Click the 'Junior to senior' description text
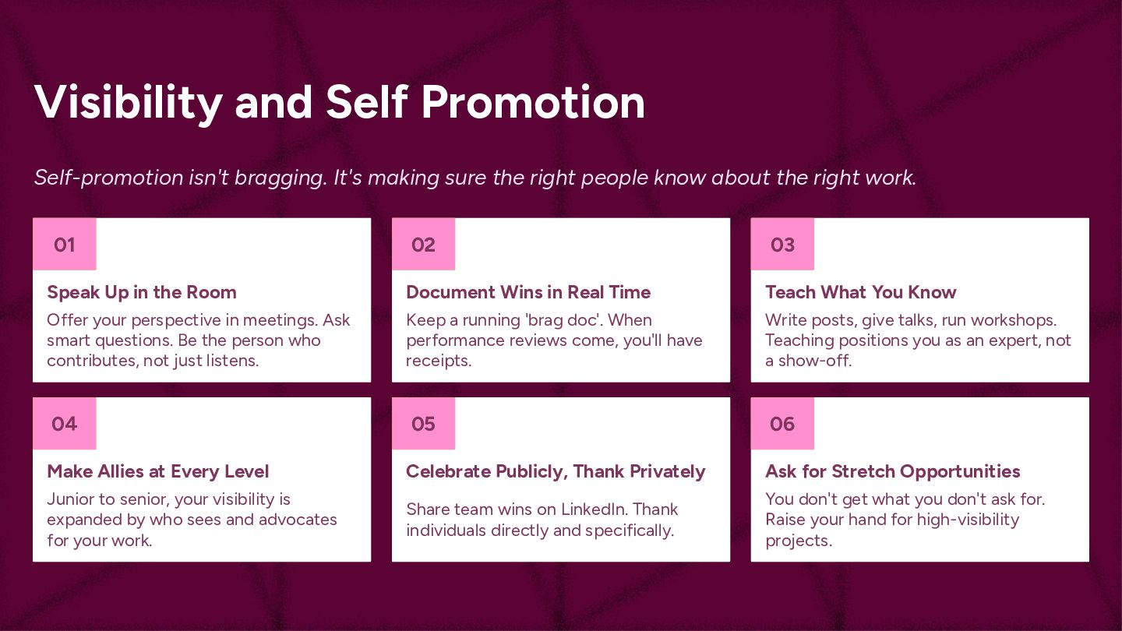The image size is (1122, 631). (x=192, y=520)
